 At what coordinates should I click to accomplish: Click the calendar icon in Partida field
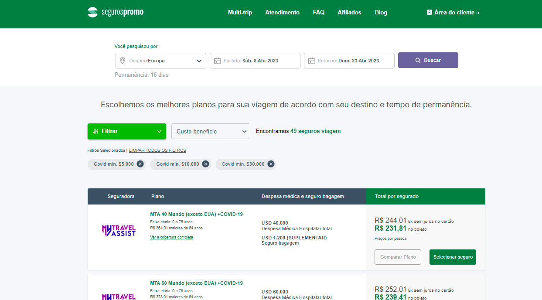coord(217,61)
